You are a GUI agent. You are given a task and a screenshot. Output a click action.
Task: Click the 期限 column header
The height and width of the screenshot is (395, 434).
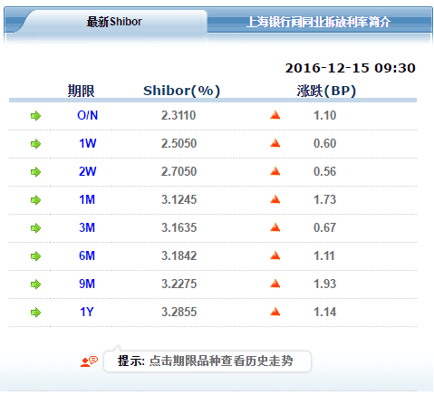81,91
